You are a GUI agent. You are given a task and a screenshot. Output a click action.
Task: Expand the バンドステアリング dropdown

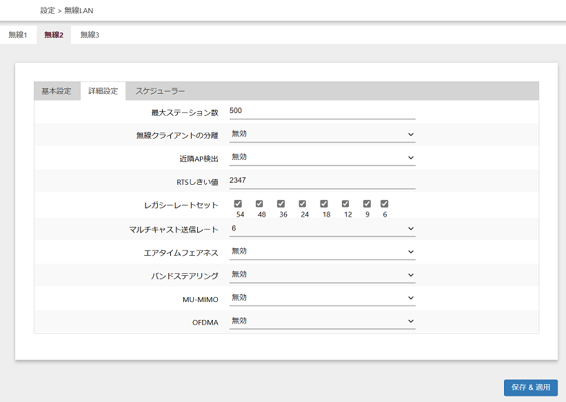[x=323, y=275]
